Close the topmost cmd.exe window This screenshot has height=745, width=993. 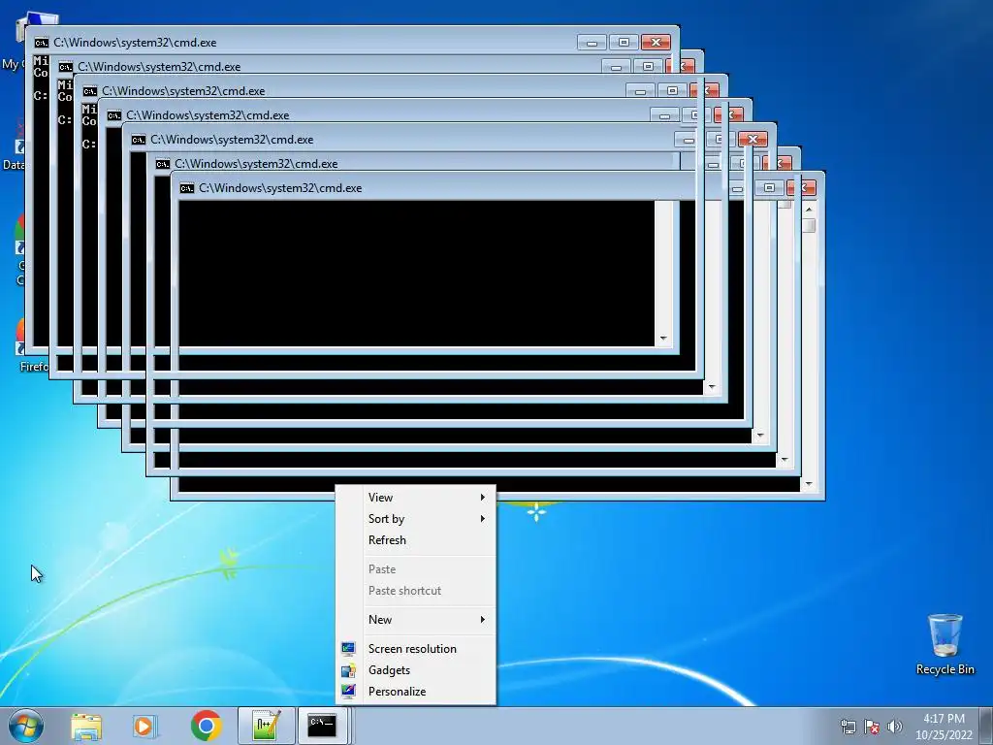[656, 43]
